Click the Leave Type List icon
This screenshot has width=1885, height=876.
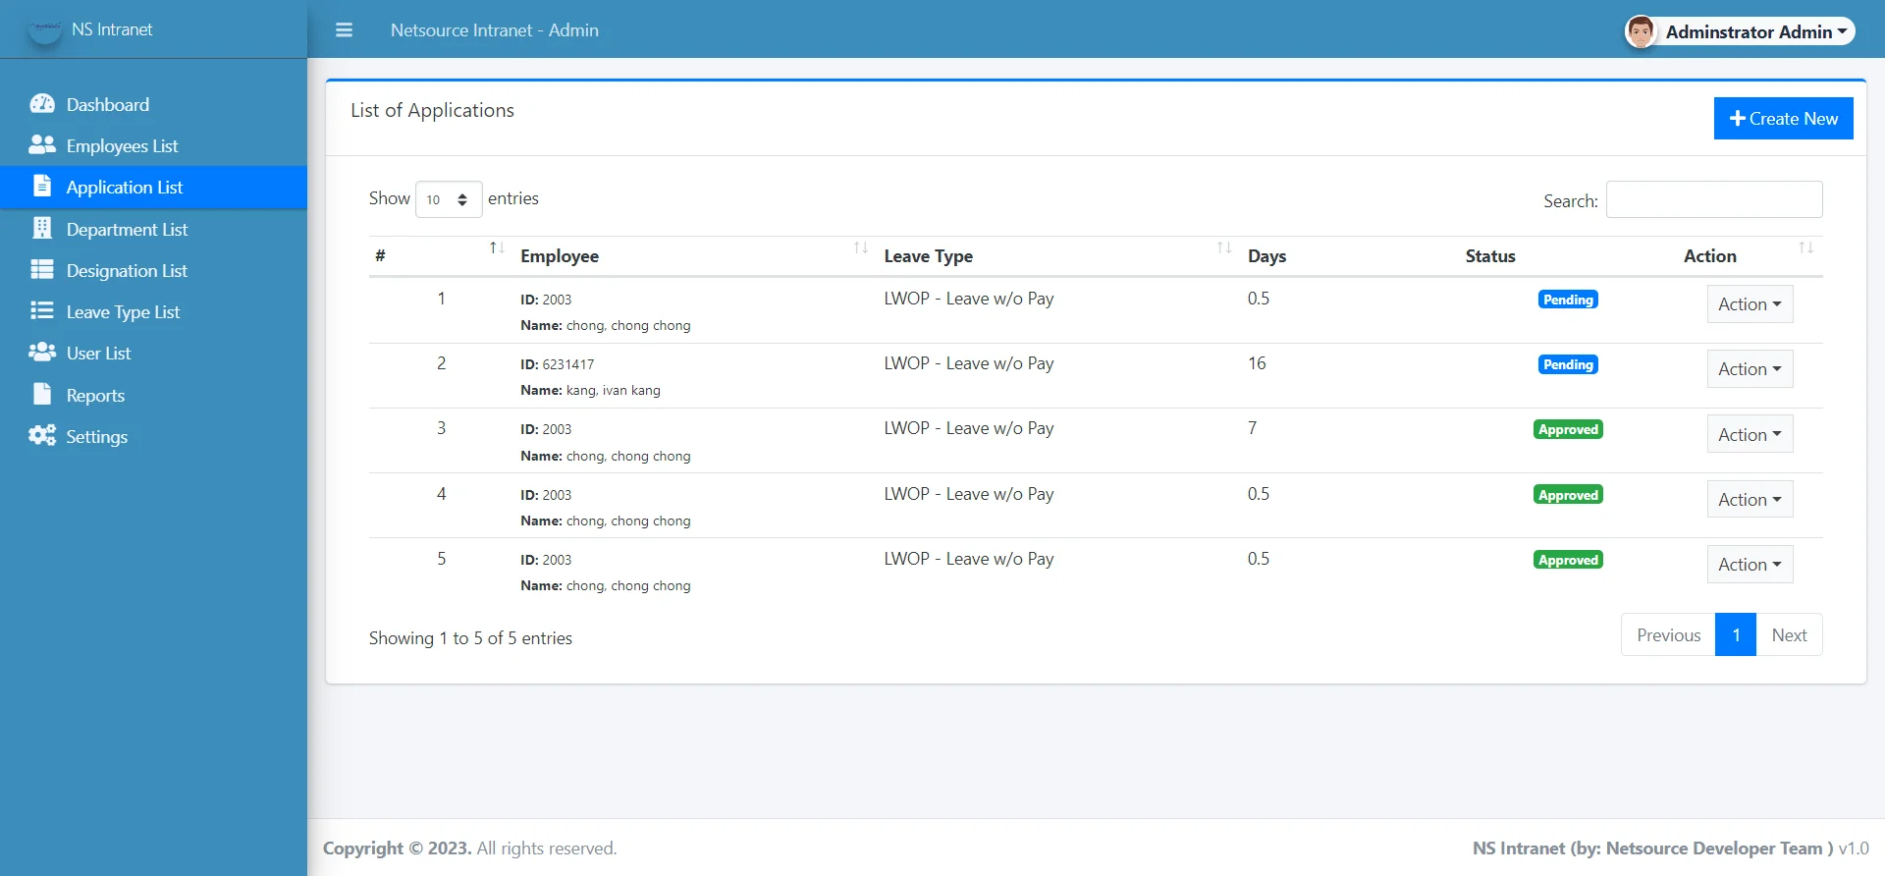[42, 311]
